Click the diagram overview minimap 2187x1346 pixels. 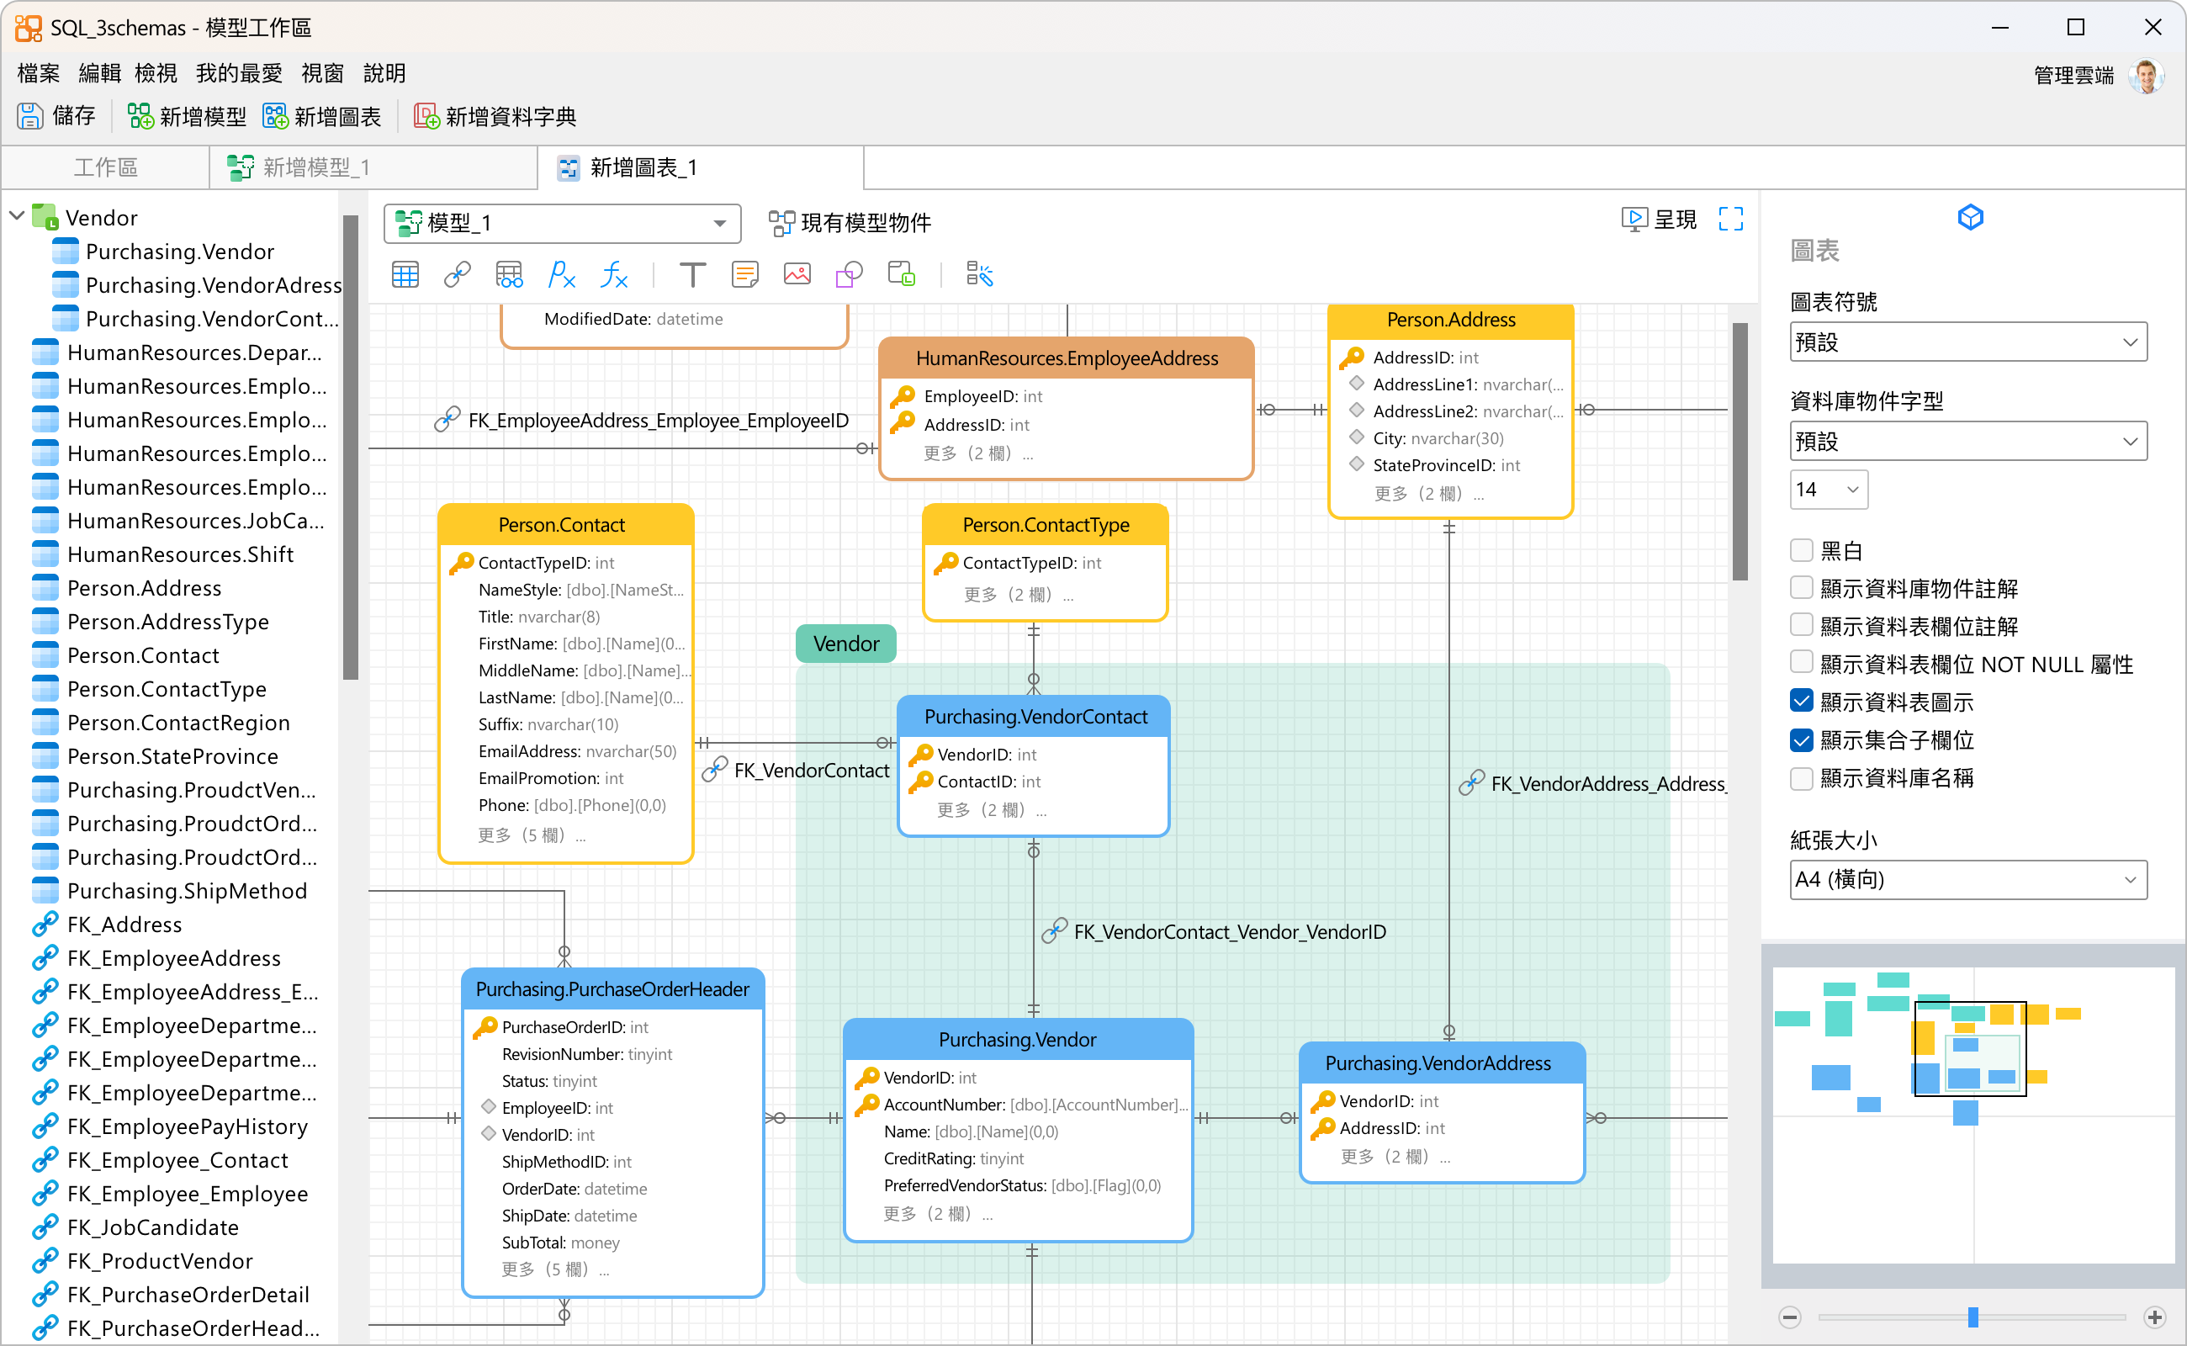point(1973,1115)
